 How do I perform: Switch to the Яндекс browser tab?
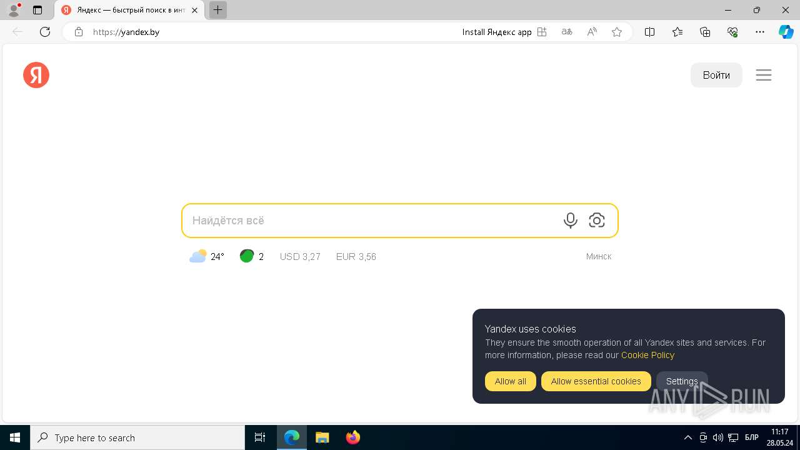(130, 10)
